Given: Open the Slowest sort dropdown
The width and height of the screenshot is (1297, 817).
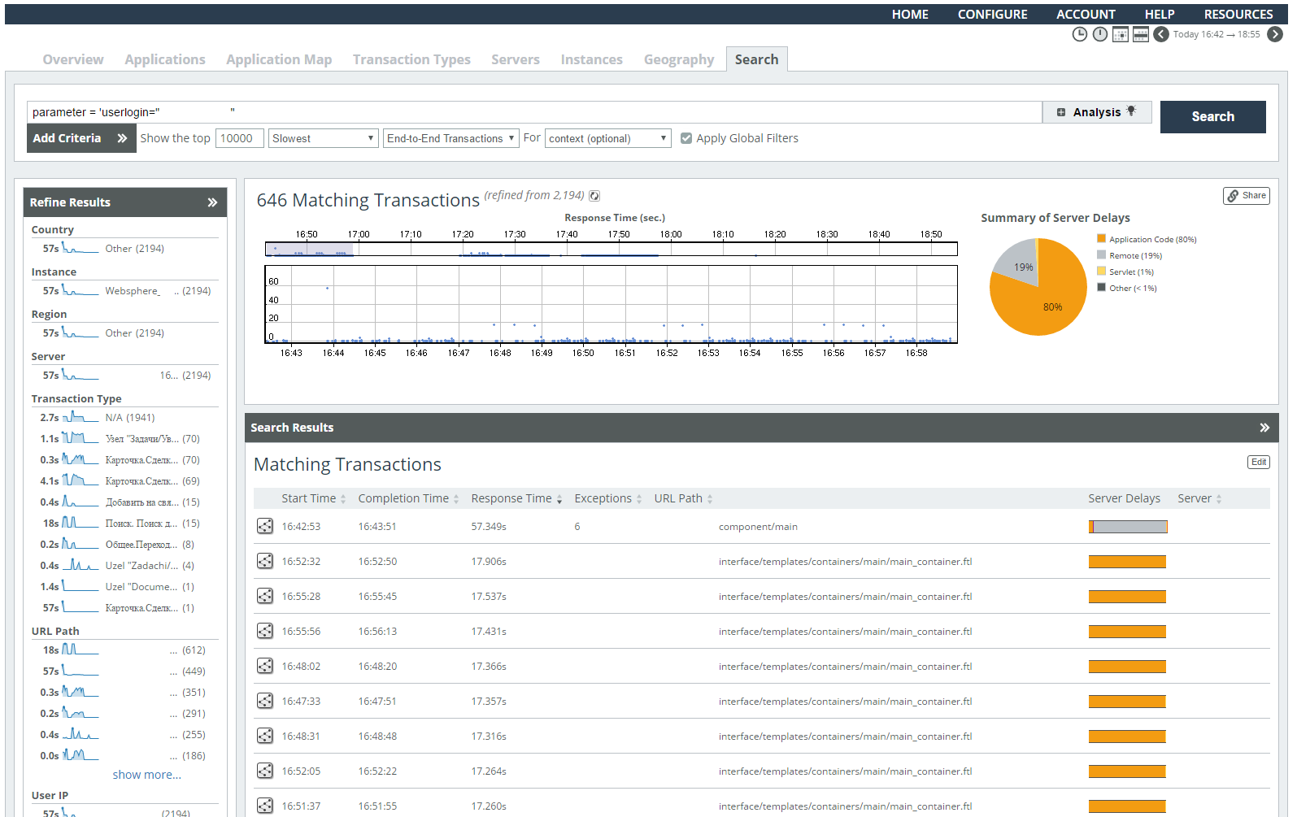Looking at the screenshot, I should tap(324, 138).
